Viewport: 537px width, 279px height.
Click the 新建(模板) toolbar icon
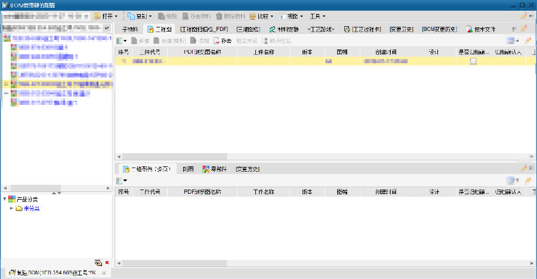point(156,41)
